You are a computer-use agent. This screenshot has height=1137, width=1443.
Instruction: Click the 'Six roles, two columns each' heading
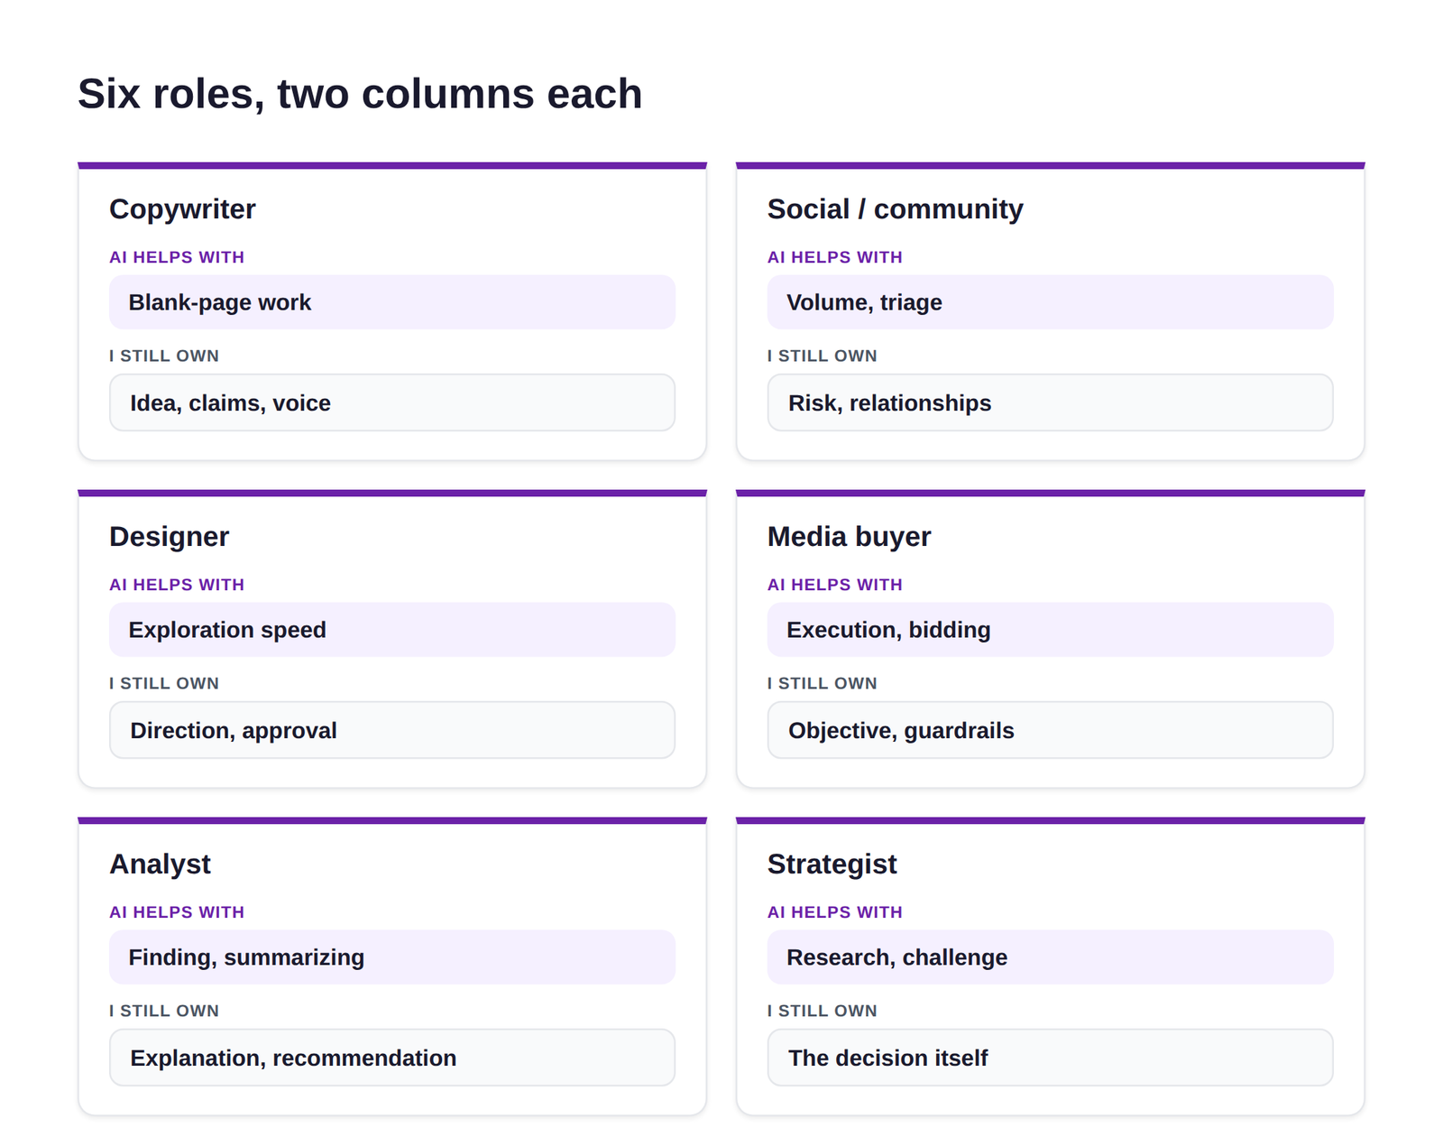[360, 94]
